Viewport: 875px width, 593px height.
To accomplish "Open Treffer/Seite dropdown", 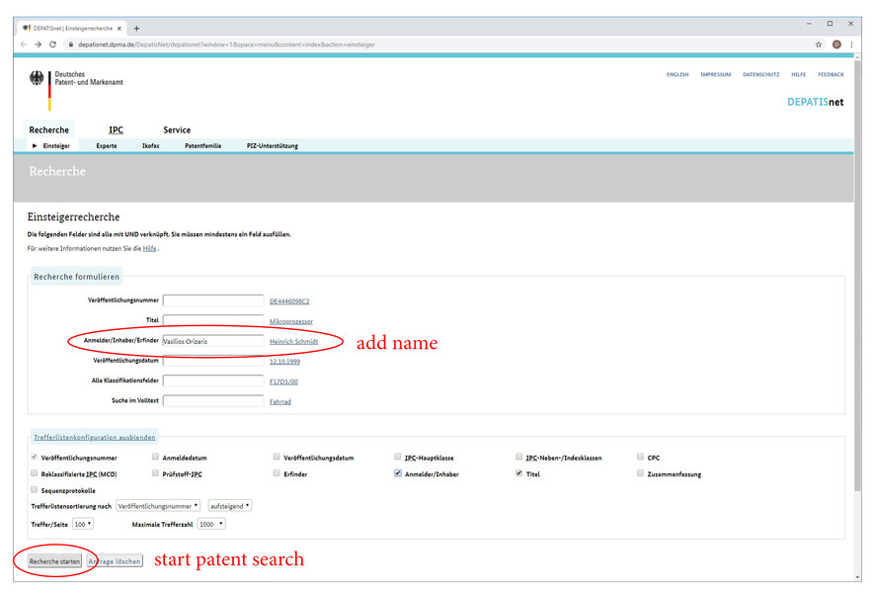I will [x=83, y=525].
